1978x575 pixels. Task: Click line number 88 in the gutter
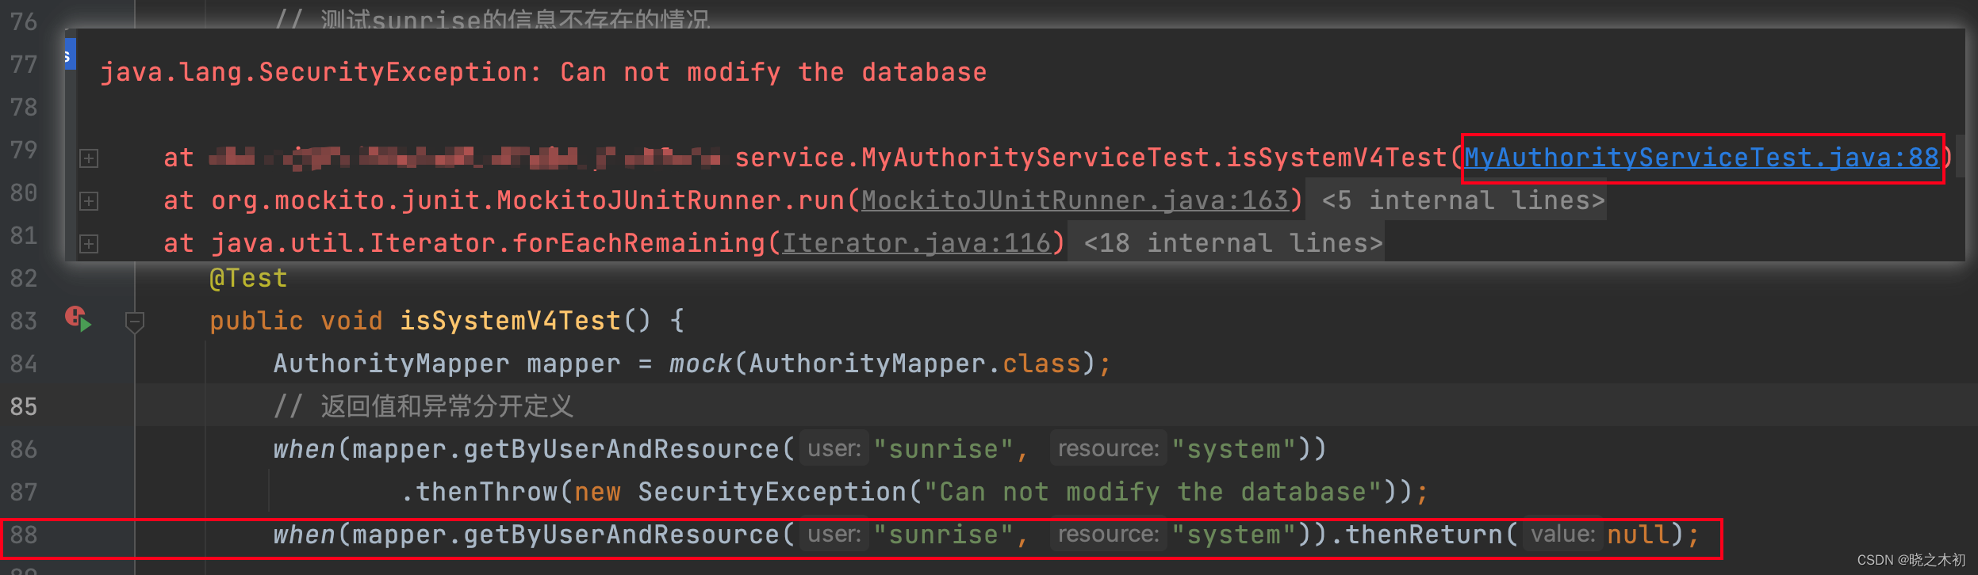click(24, 535)
